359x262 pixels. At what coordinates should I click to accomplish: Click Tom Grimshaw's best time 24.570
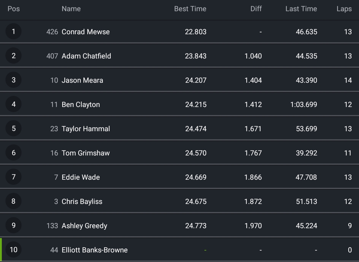(x=196, y=153)
